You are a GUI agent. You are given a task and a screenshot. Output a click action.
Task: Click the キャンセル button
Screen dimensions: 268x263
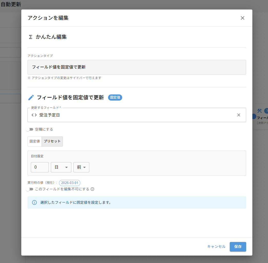tap(216, 247)
